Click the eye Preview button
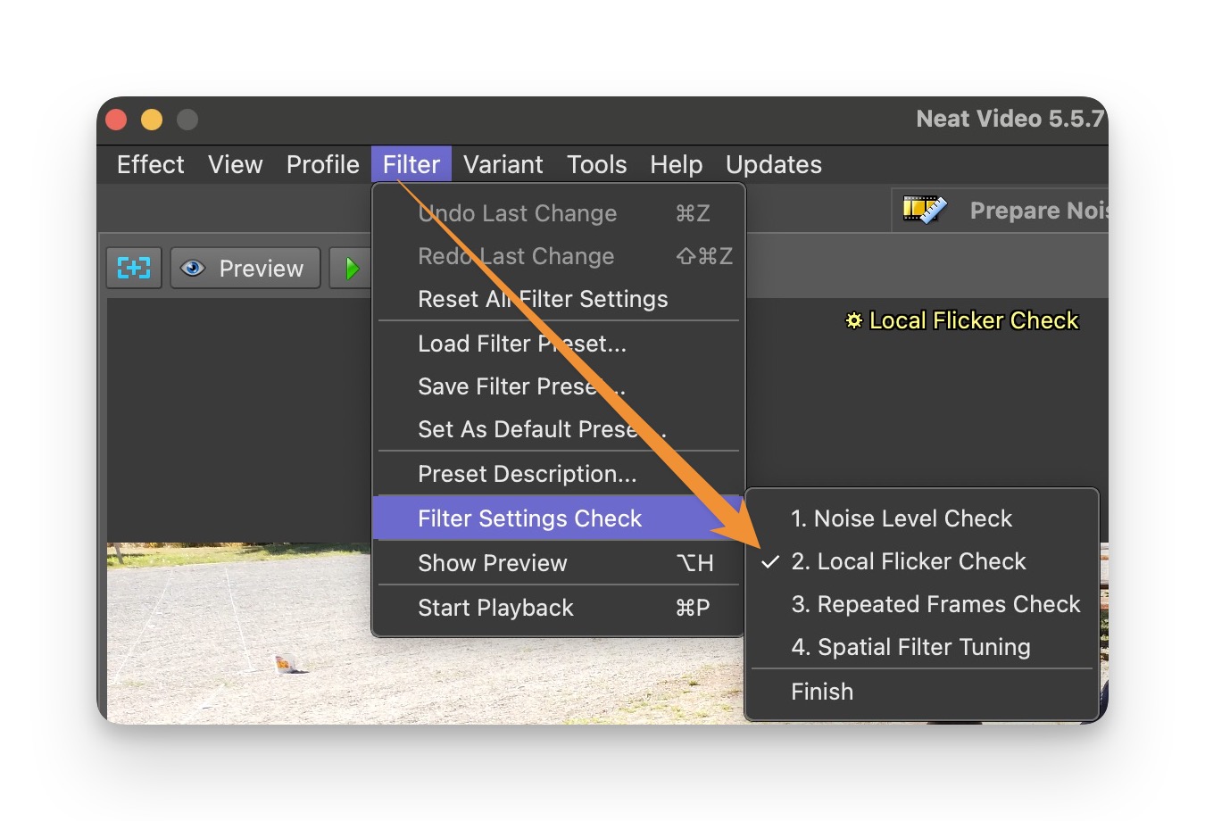 point(245,268)
